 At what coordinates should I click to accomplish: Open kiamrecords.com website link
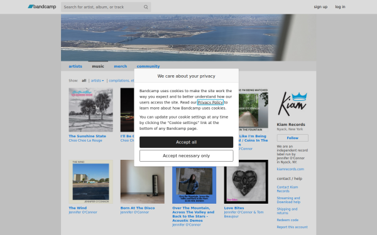coord(290,169)
